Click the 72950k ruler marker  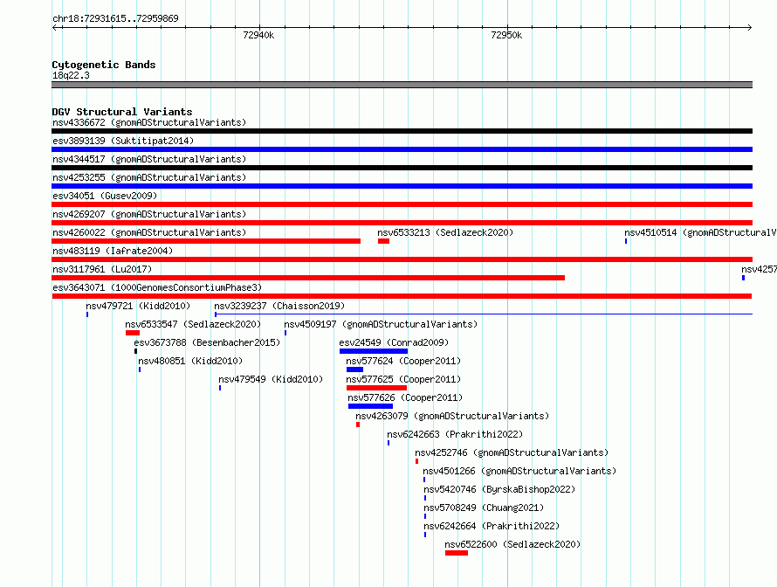506,35
